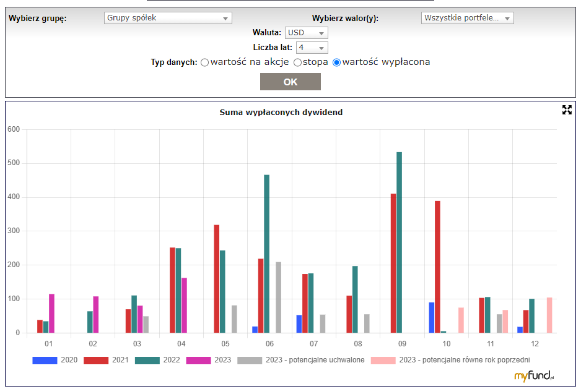Open the myfund.pl logo link
The width and height of the screenshot is (581, 389).
[534, 375]
